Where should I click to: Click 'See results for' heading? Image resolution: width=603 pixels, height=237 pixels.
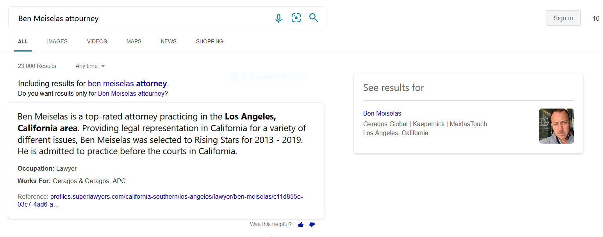tap(394, 87)
